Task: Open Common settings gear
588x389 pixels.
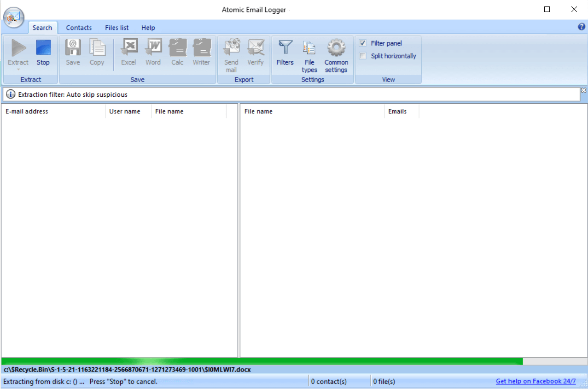Action: [x=336, y=56]
